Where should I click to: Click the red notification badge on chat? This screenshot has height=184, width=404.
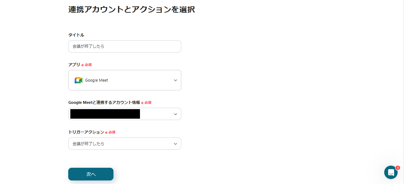398,168
